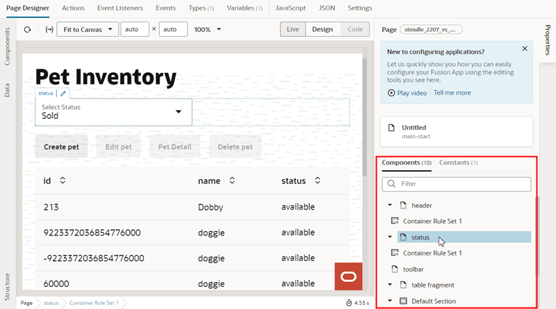The height and width of the screenshot is (309, 556).
Task: Open the JSON tab
Action: click(x=327, y=8)
